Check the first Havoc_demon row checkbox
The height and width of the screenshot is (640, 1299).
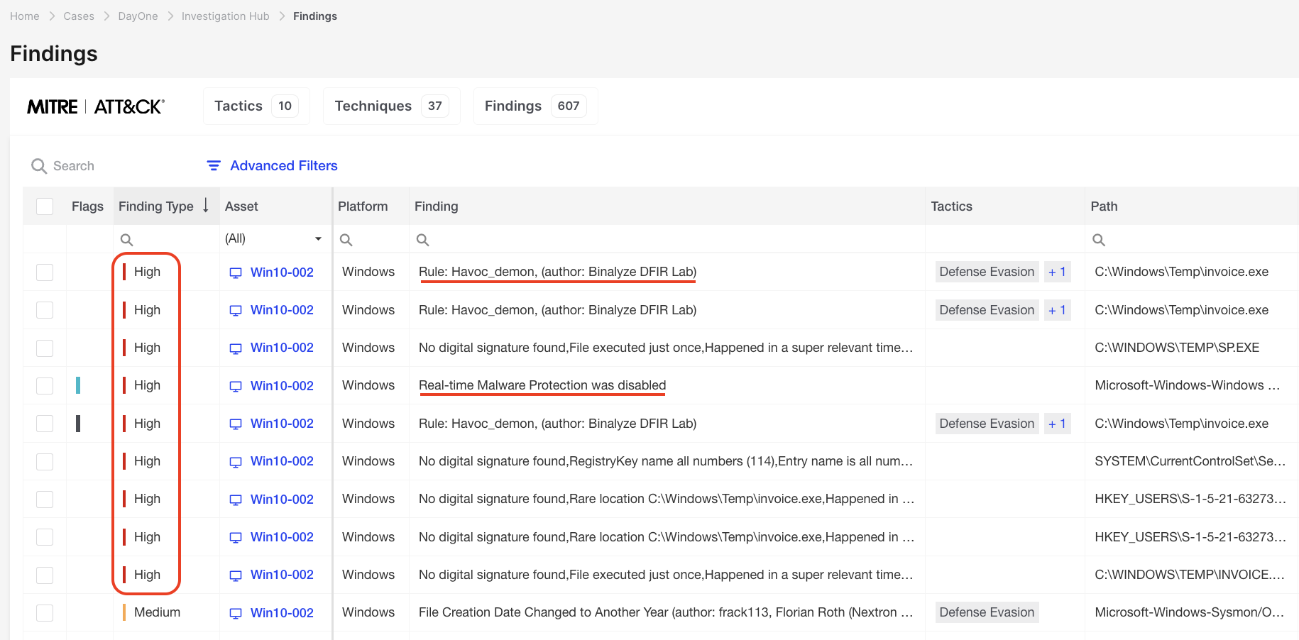[x=45, y=272]
